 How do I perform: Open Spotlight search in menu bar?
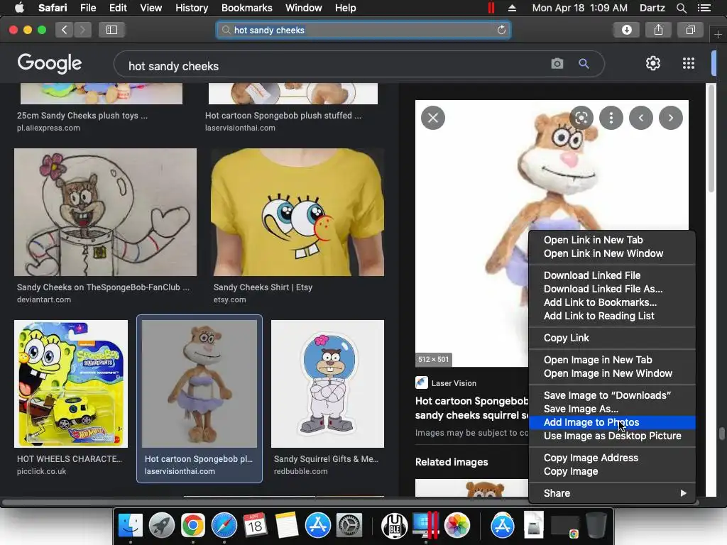[x=681, y=8]
